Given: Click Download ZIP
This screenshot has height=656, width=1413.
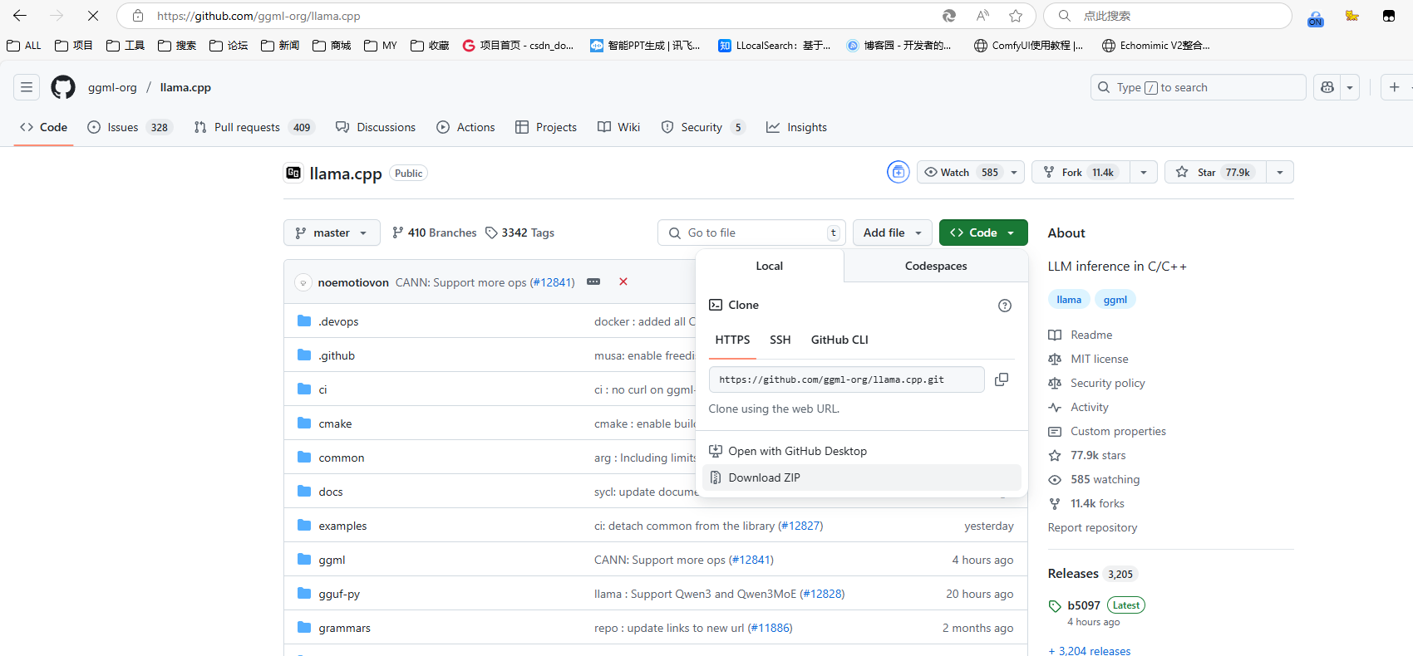Looking at the screenshot, I should (x=862, y=477).
